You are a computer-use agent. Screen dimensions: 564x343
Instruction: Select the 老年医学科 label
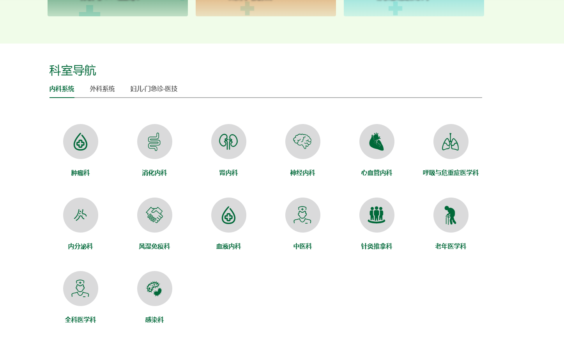(x=451, y=246)
